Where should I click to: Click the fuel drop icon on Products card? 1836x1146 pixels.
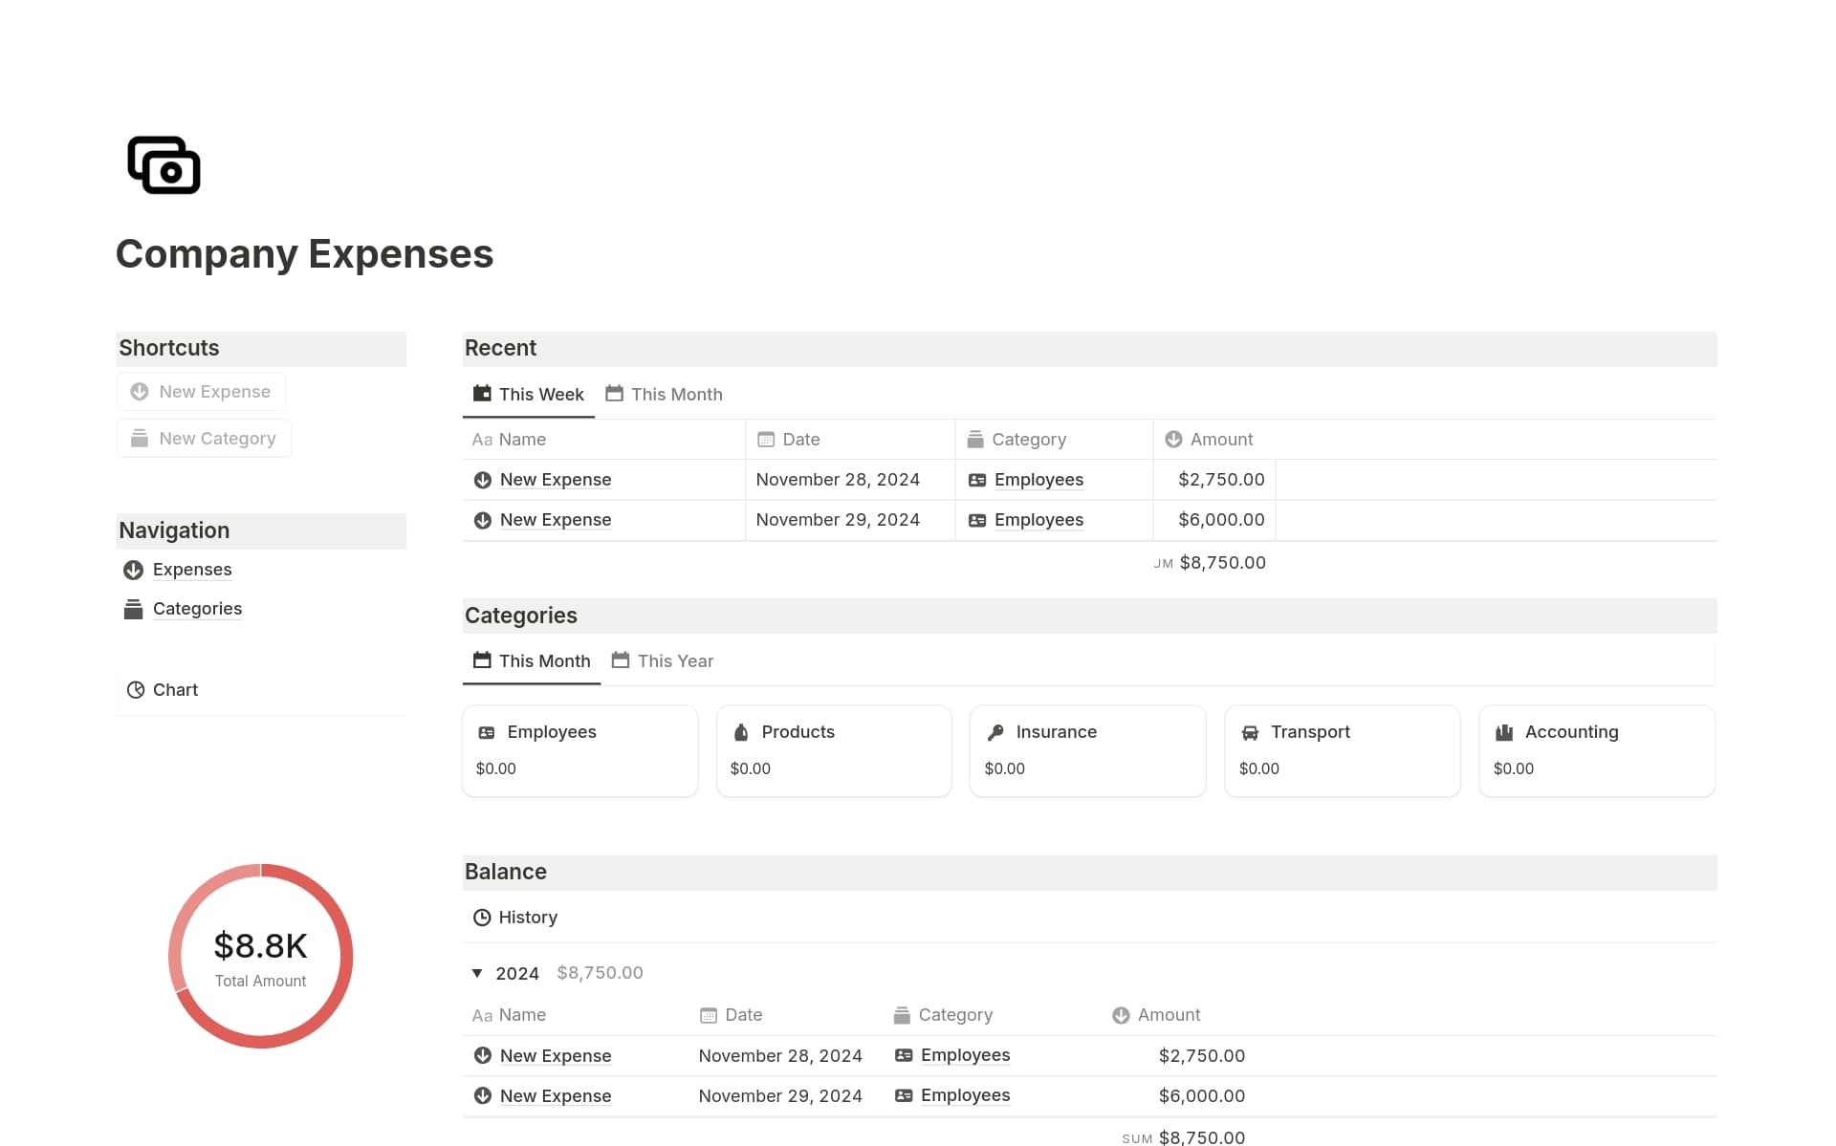(x=739, y=731)
